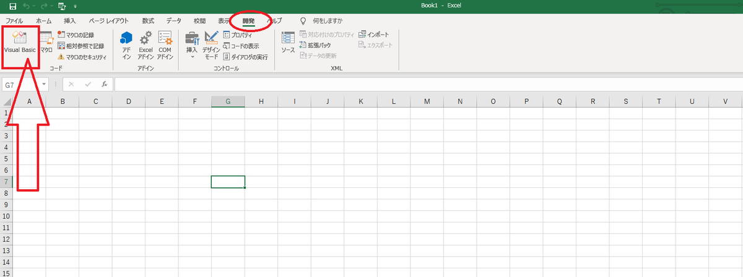Save the workbook from quick access toolbar
Image resolution: width=743 pixels, height=277 pixels.
tap(12, 7)
